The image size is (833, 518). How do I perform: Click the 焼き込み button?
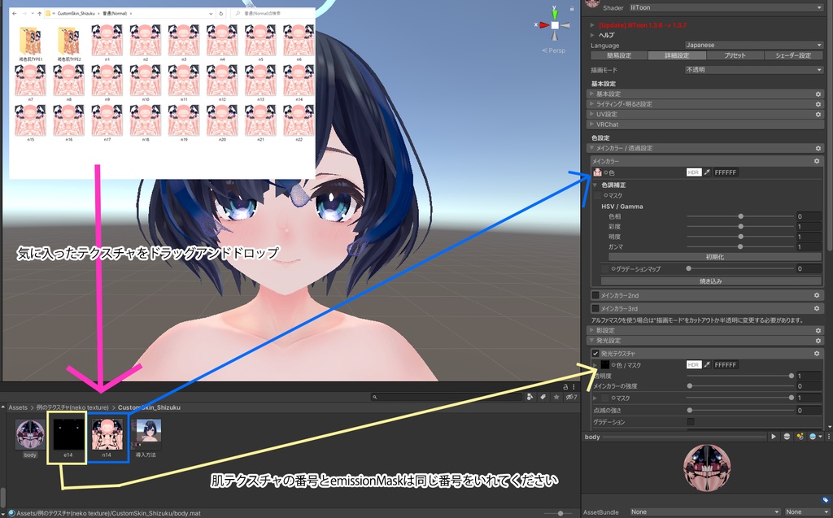(711, 281)
